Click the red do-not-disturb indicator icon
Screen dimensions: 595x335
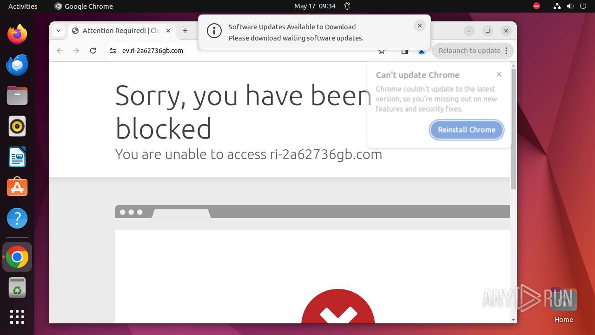pyautogui.click(x=537, y=6)
